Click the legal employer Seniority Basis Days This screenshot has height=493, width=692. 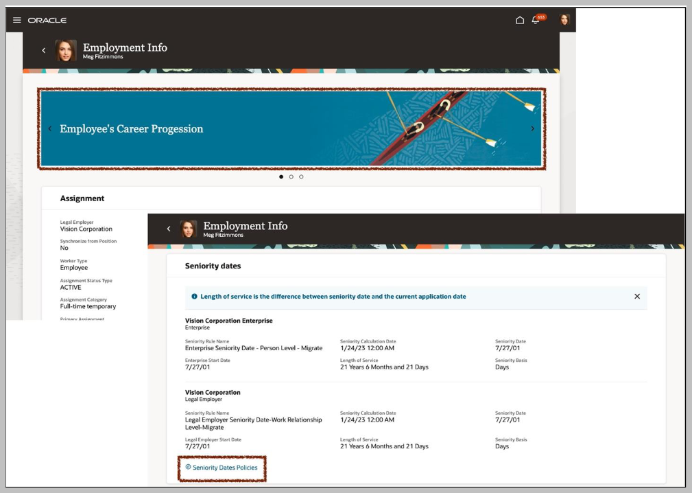coord(502,446)
